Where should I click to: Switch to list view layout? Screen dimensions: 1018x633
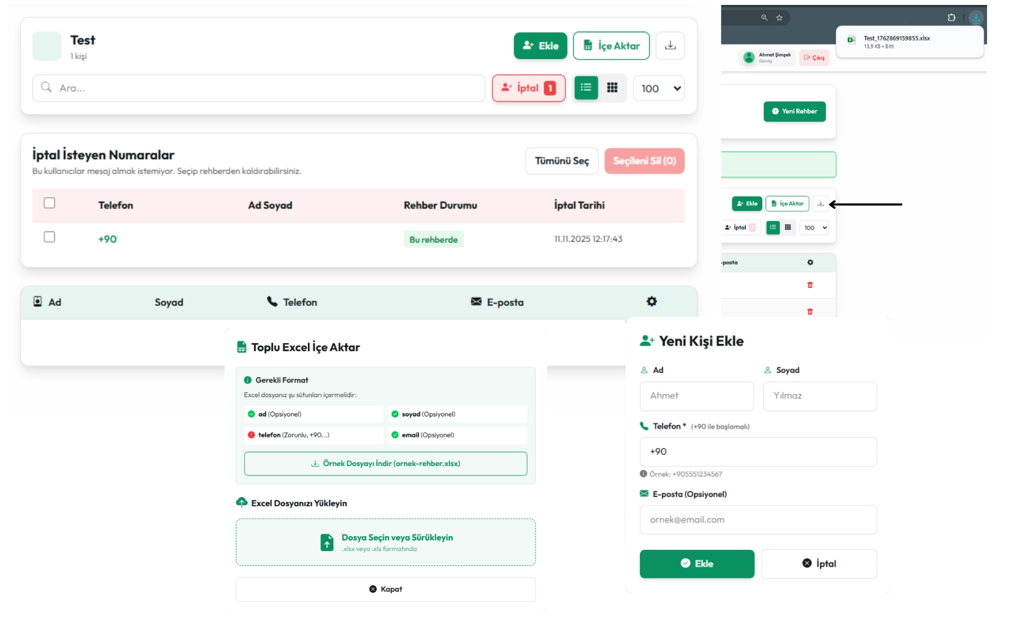pos(585,88)
